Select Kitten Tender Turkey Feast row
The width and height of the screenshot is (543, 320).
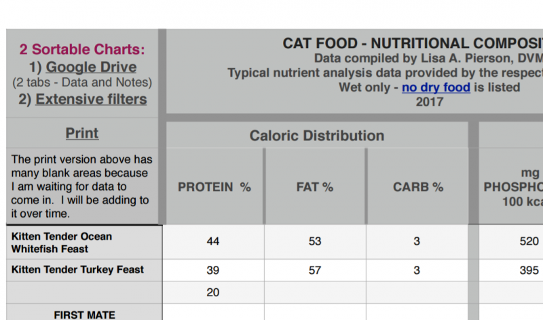(77, 269)
